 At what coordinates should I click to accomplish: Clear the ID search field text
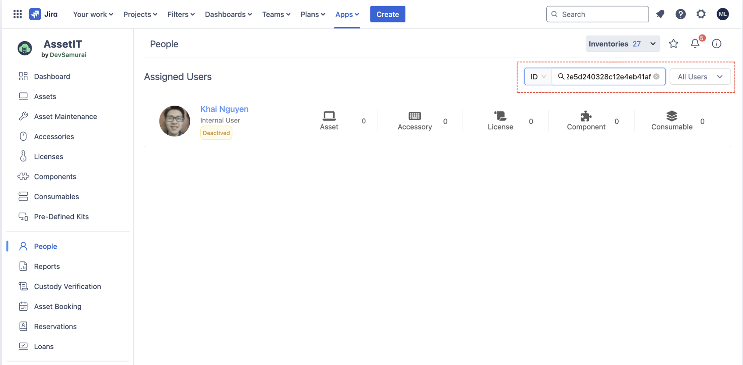(x=656, y=76)
